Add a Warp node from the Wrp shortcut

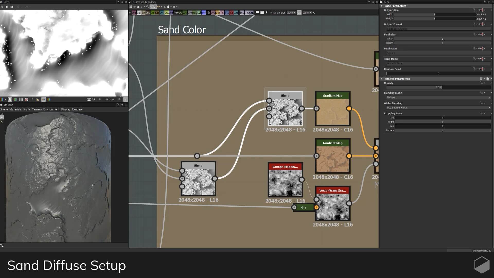(x=236, y=13)
